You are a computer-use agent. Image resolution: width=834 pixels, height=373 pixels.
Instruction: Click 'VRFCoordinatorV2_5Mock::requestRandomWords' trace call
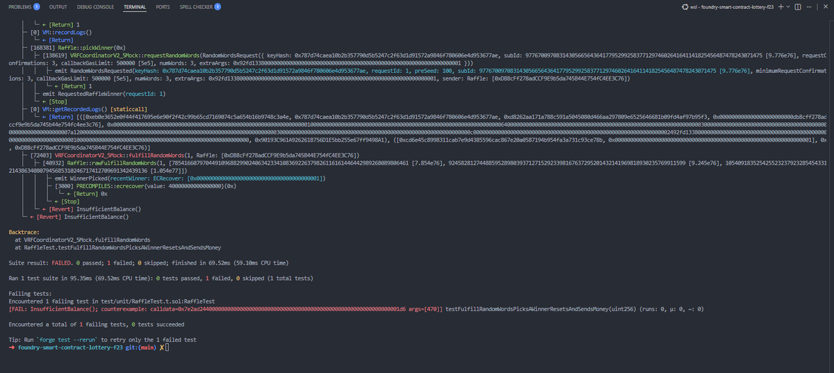click(x=136, y=54)
